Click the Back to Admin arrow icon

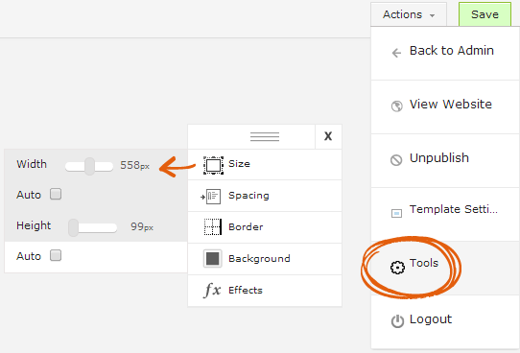396,53
